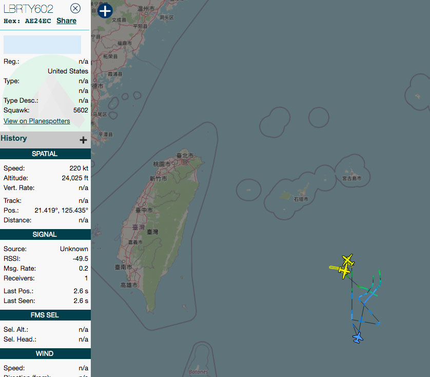The image size is (430, 377).
Task: Click the SPATIAL section header
Action: pyautogui.click(x=45, y=154)
